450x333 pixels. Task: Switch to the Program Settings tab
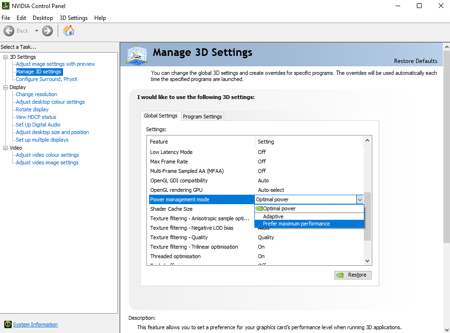202,117
